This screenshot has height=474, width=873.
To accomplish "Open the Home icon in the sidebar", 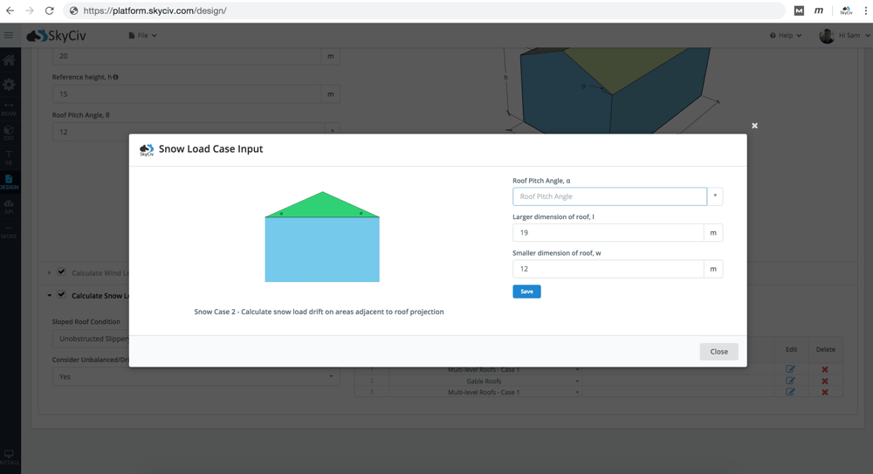I will [9, 60].
